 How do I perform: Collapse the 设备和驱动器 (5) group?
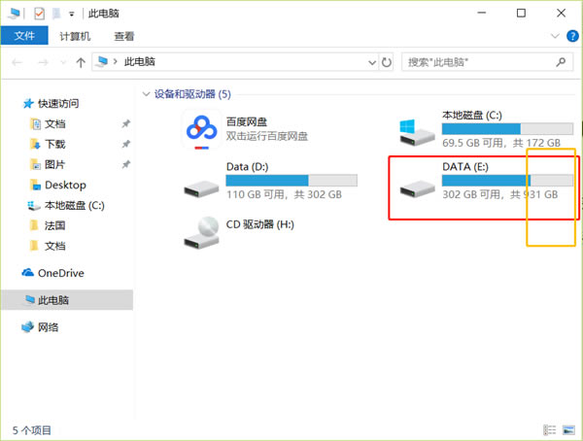[146, 94]
